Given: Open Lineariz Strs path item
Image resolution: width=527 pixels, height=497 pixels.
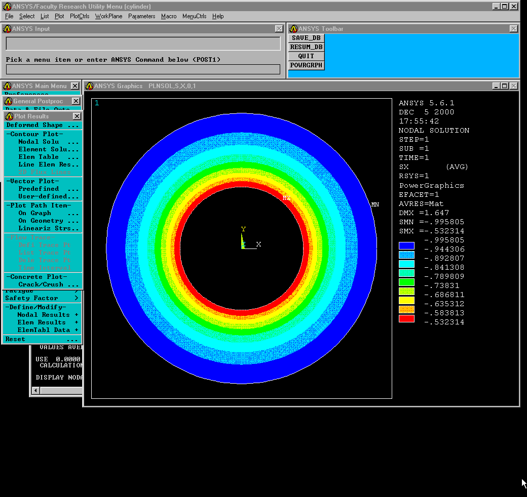Looking at the screenshot, I should 49,229.
